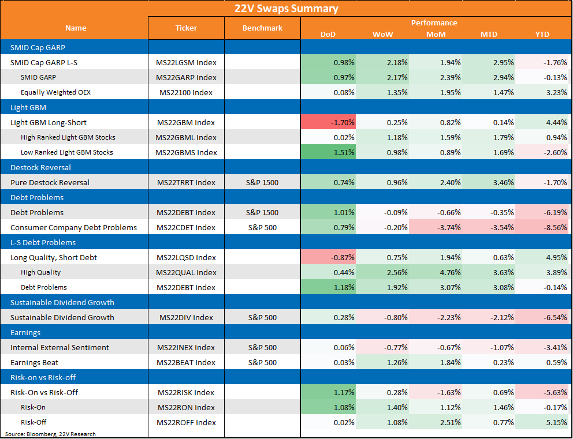Viewport: 573px width, 439px height.
Task: Select the "MS22100 Index" ticker cell
Action: [x=186, y=92]
